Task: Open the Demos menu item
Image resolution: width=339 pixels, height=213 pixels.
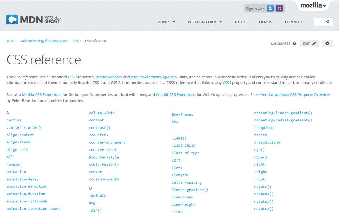Action: tap(265, 22)
